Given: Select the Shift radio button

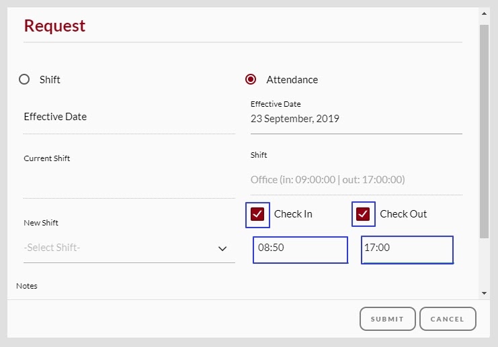Looking at the screenshot, I should [x=25, y=79].
